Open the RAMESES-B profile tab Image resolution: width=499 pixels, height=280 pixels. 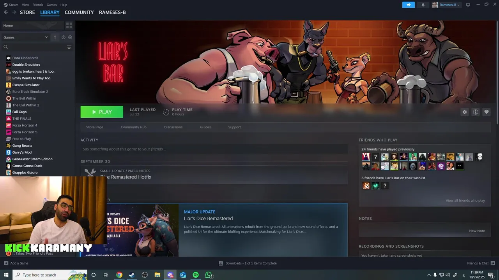[x=112, y=12]
